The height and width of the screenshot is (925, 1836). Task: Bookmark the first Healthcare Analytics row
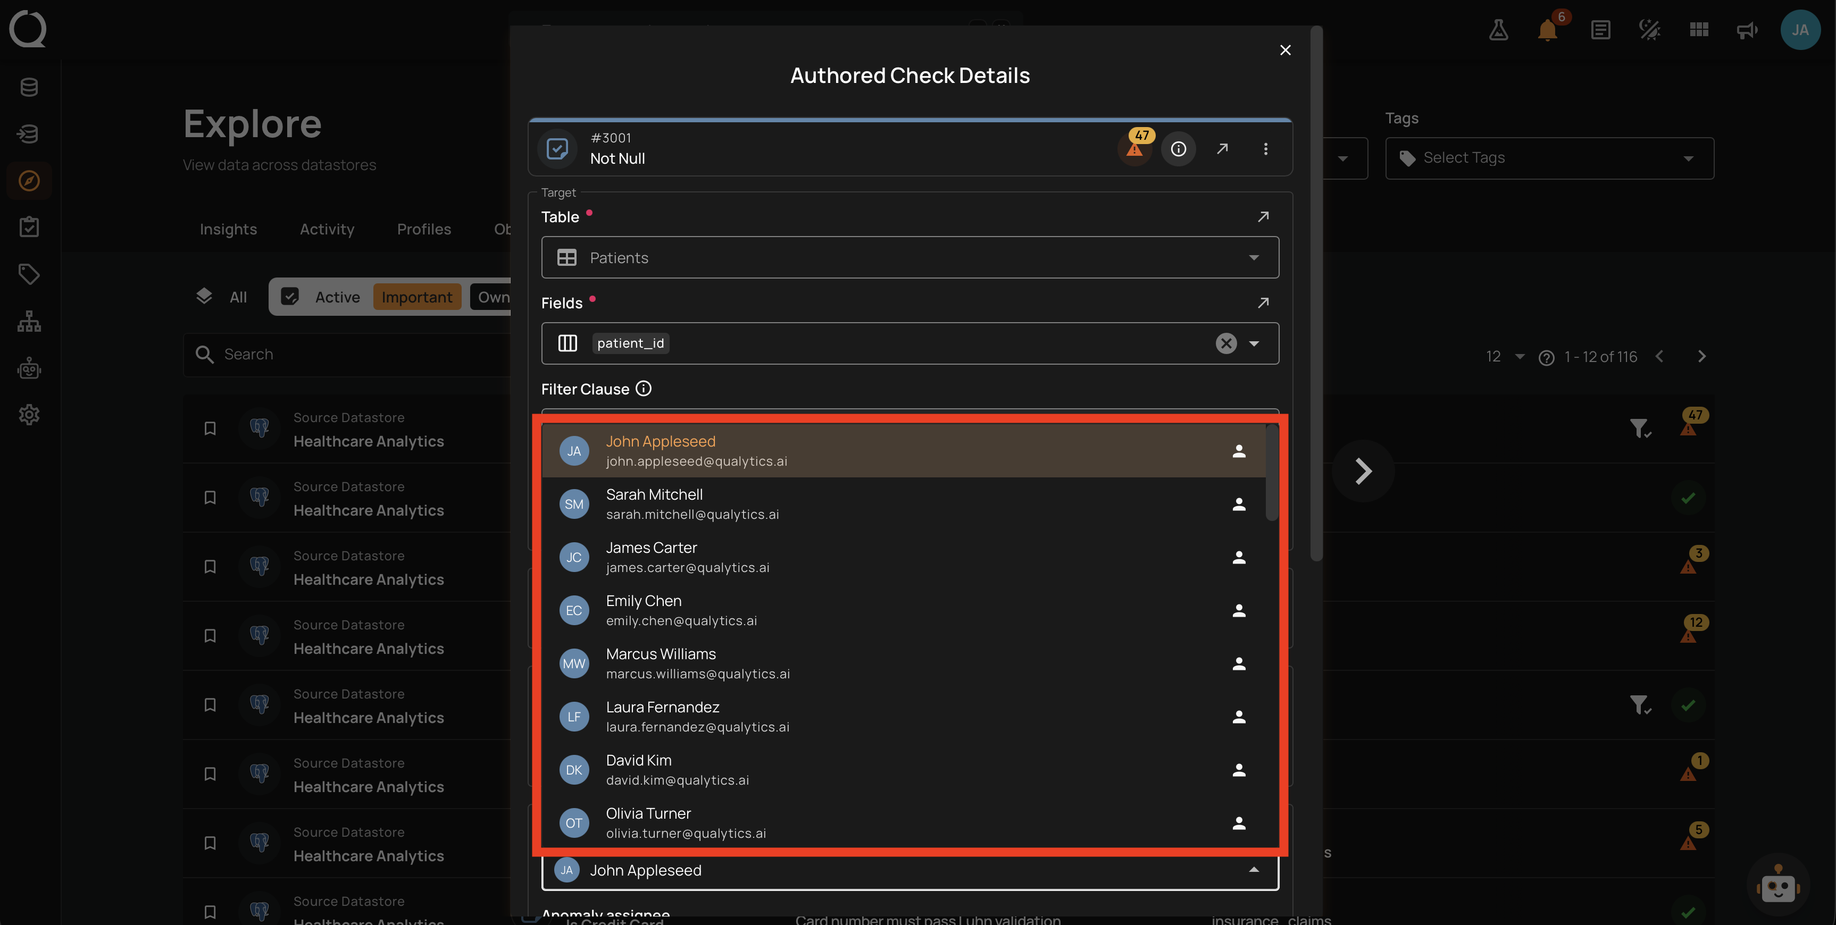pyautogui.click(x=210, y=429)
